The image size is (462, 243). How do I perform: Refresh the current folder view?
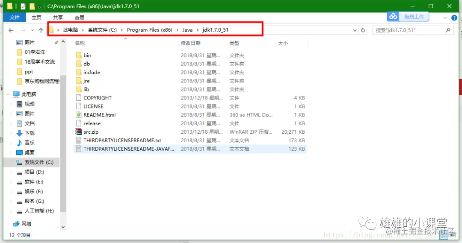(363, 30)
